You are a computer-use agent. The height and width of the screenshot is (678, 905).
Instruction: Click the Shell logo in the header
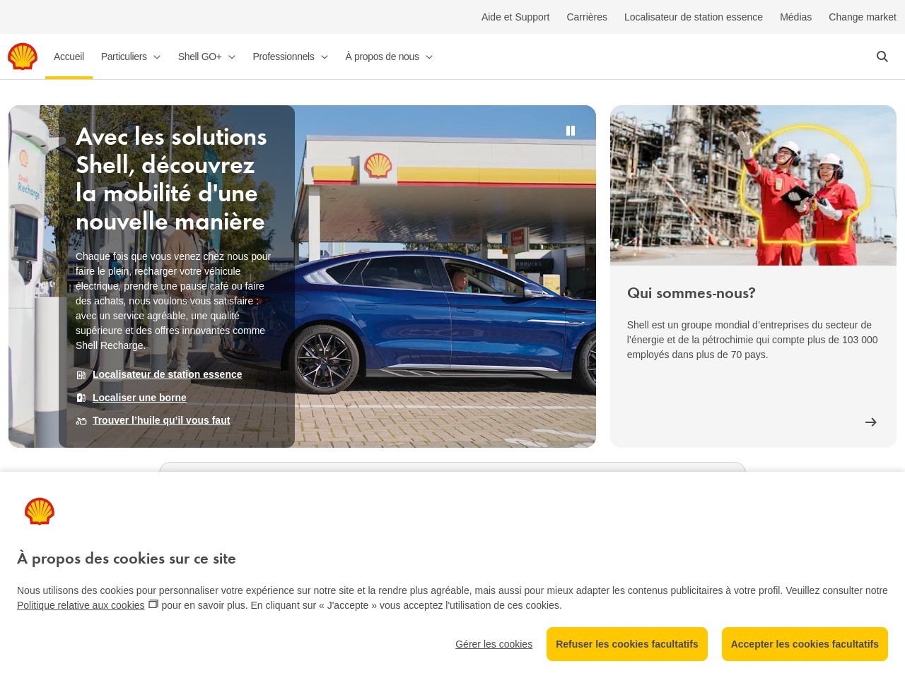coord(23,56)
